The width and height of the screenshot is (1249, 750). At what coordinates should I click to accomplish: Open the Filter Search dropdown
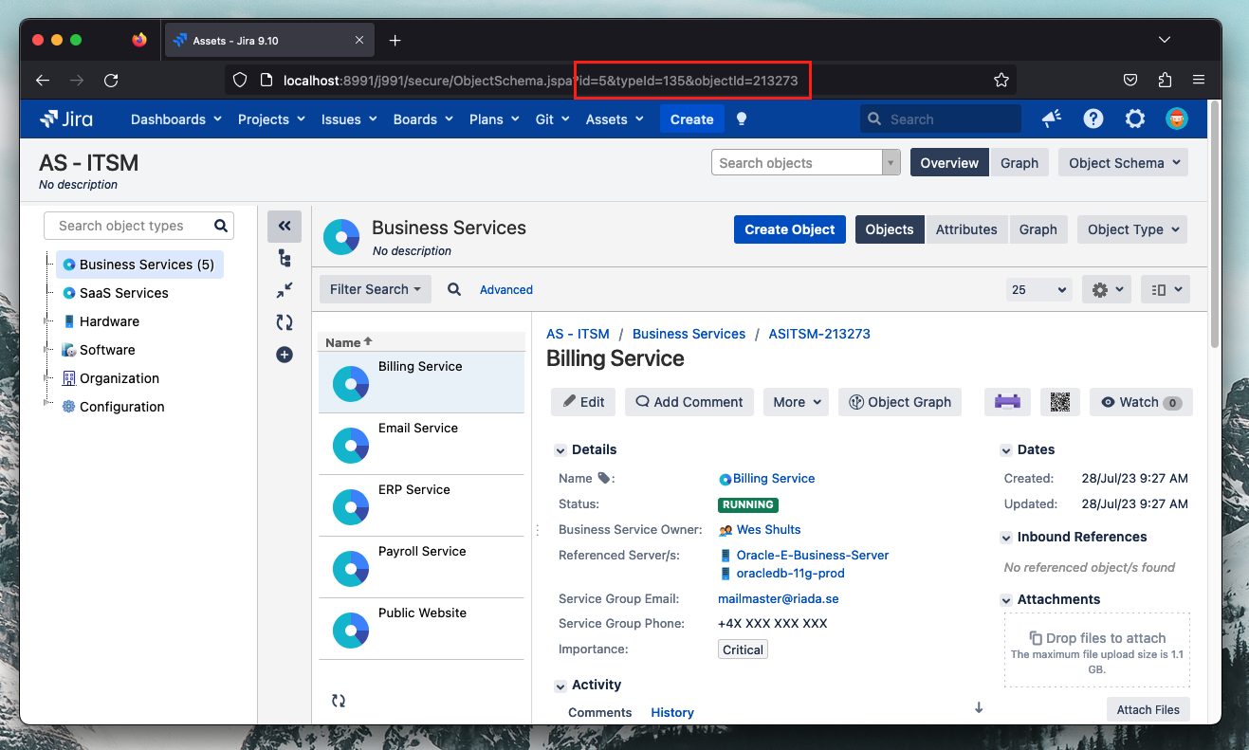[x=375, y=289]
